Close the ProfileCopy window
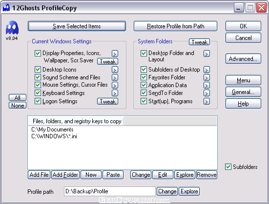The width and height of the screenshot is (269, 204). (x=261, y=8)
